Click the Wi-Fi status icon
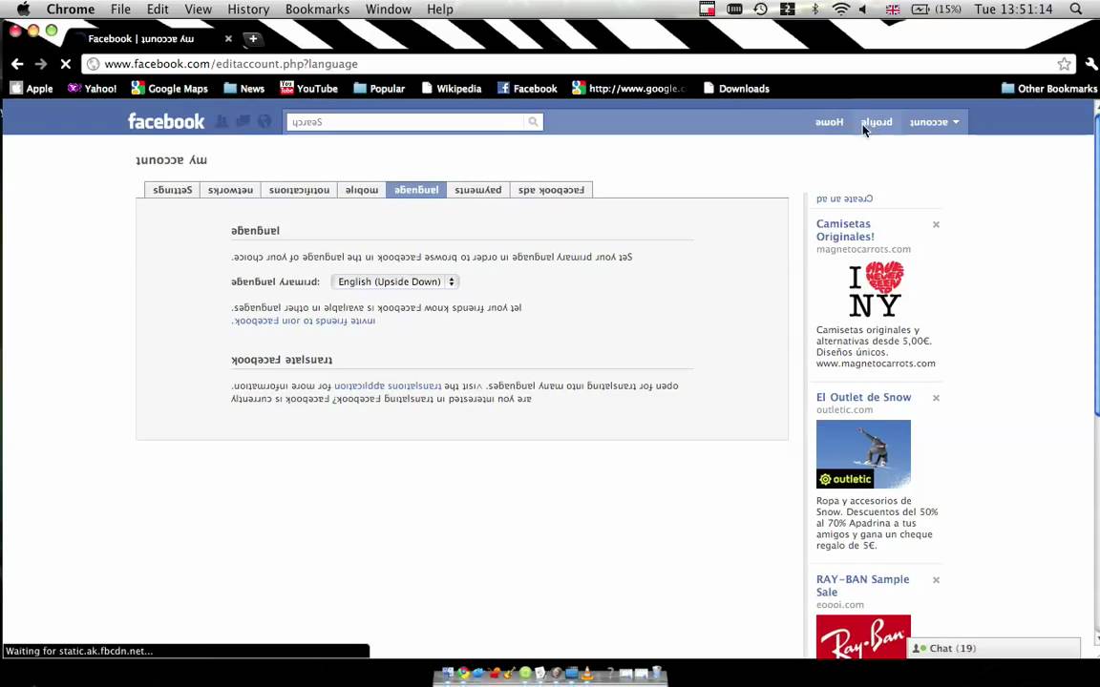This screenshot has height=687, width=1100. pyautogui.click(x=840, y=10)
